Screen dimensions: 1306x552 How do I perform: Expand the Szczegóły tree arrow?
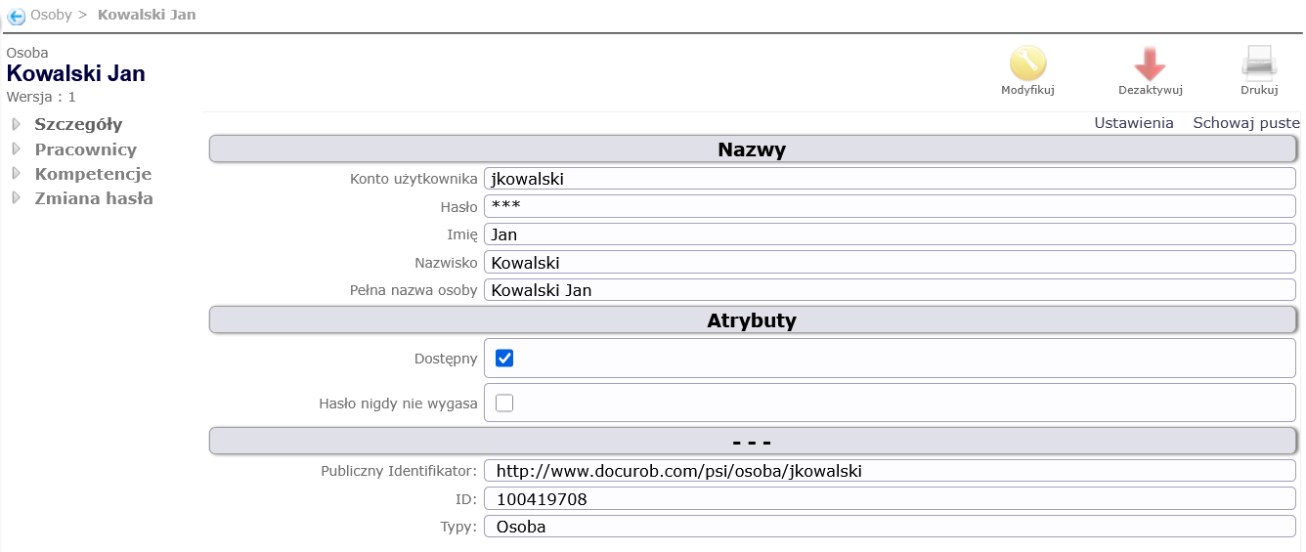16,124
